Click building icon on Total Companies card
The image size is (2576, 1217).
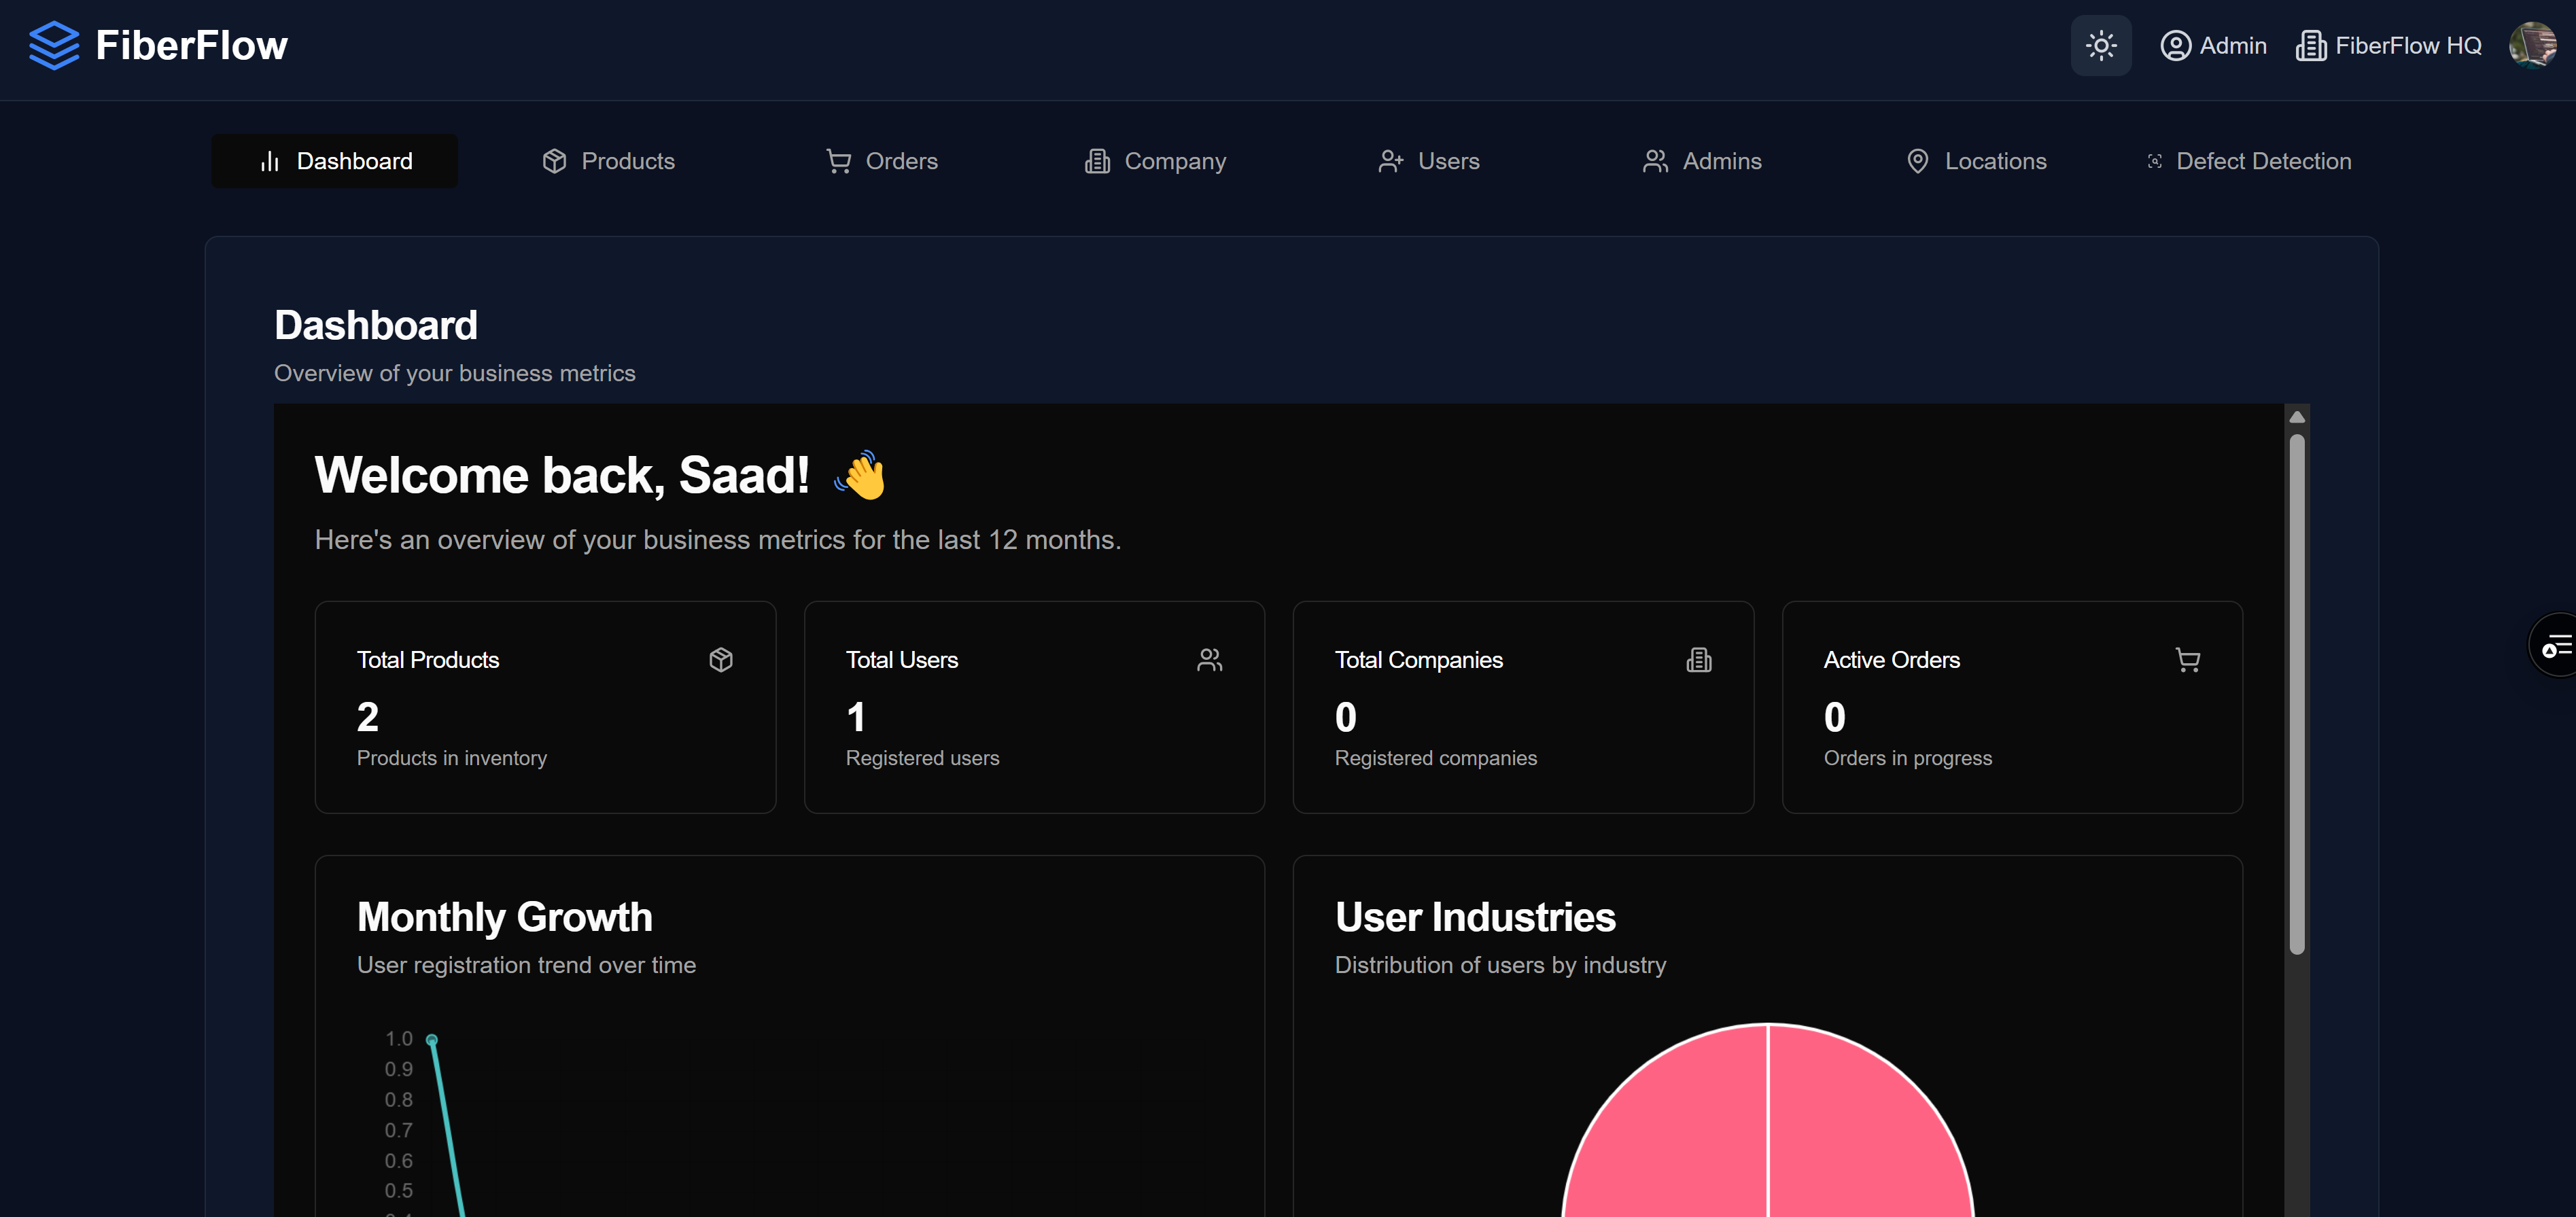pyautogui.click(x=1698, y=660)
